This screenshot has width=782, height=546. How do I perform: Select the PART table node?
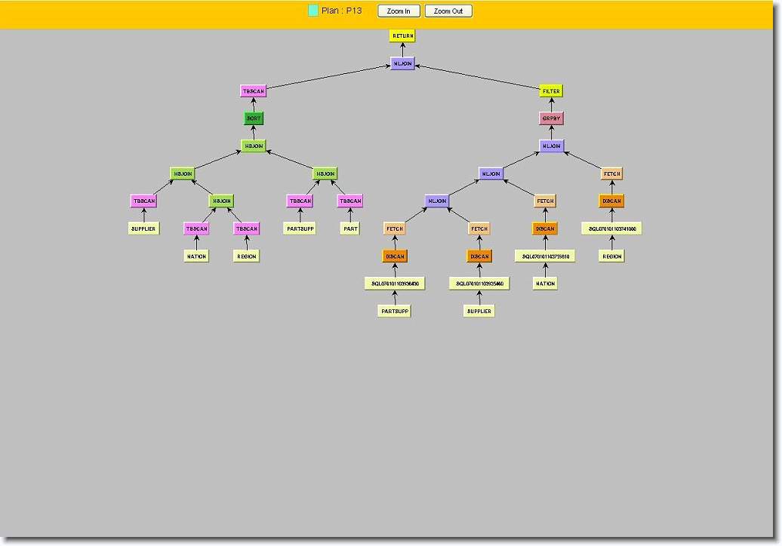[x=349, y=229]
